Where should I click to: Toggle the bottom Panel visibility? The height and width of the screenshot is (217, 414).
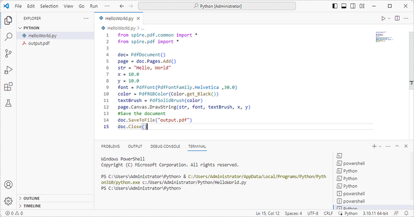click(x=344, y=6)
